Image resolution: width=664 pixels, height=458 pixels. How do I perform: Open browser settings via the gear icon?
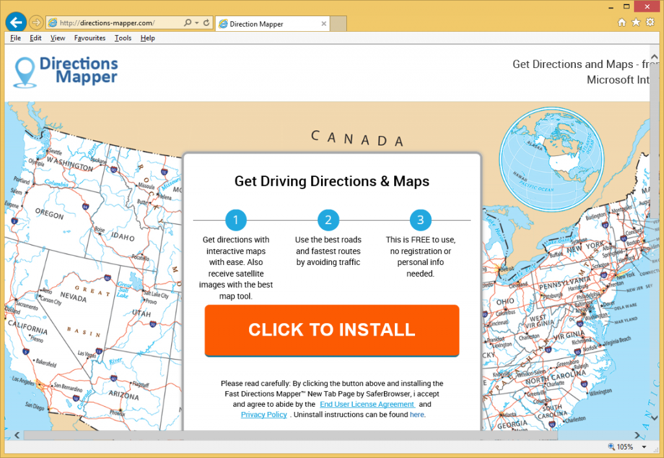click(x=650, y=23)
